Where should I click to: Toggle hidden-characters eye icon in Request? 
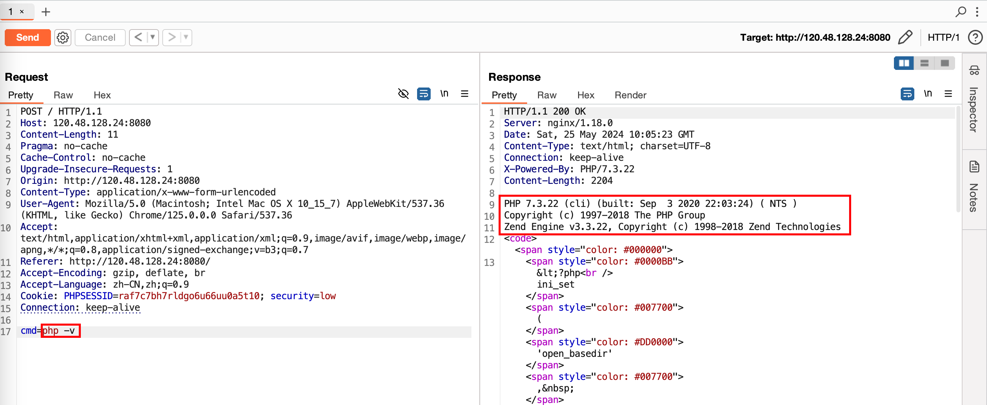click(403, 94)
